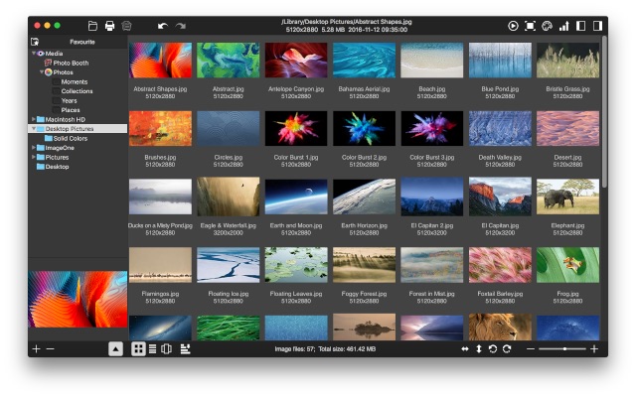Viewport: 636px width, 397px height.
Task: Click the Eagle & Waterfall.jpg file name
Action: click(229, 225)
